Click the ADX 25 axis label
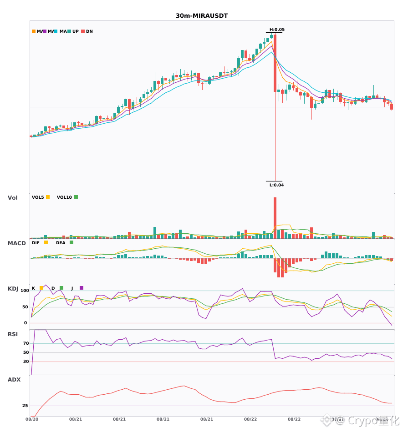Viewport: 403px width, 432px height. pos(25,406)
